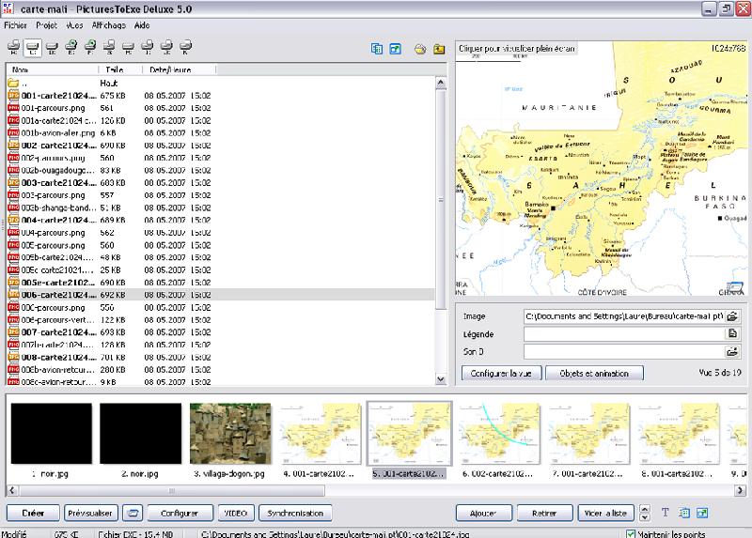Click the parent folder up-arrow icon
This screenshot has height=538, width=752.
439,49
